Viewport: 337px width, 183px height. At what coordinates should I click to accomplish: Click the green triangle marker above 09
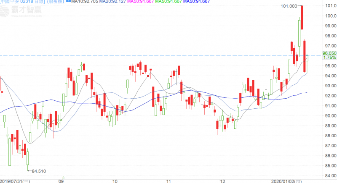tap(63, 178)
